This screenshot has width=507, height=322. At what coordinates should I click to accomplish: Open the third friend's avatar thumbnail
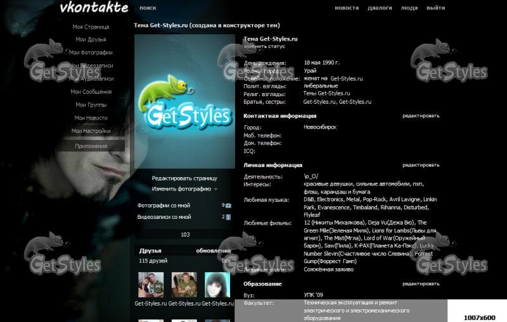click(x=217, y=285)
